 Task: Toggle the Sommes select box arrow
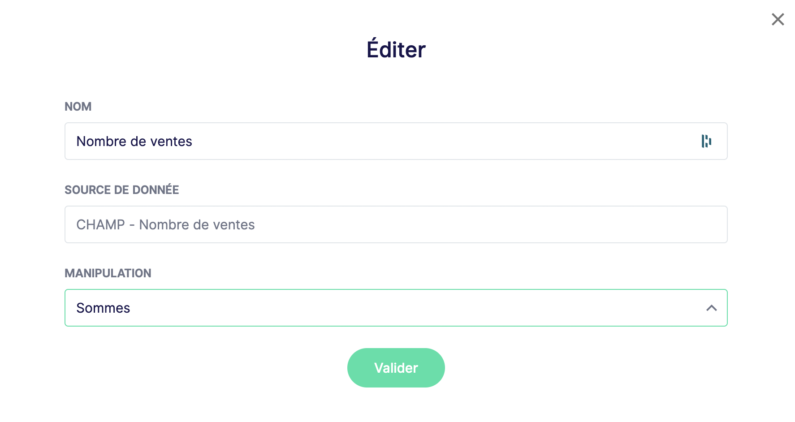click(x=711, y=308)
